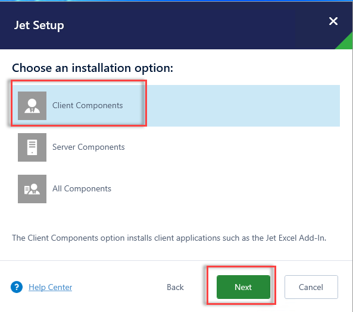The image size is (353, 312).
Task: Click the Client Components description sentence
Action: point(169,238)
